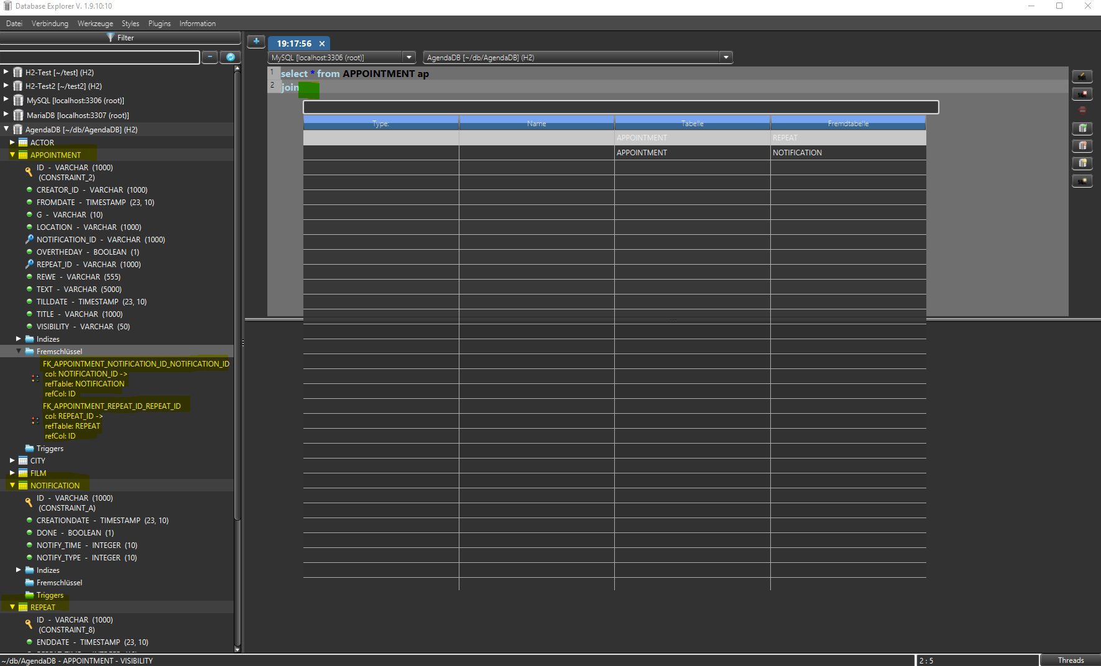Image resolution: width=1101 pixels, height=666 pixels.
Task: Select NOTIFICATION_ID foreign key column
Action: 101,240
